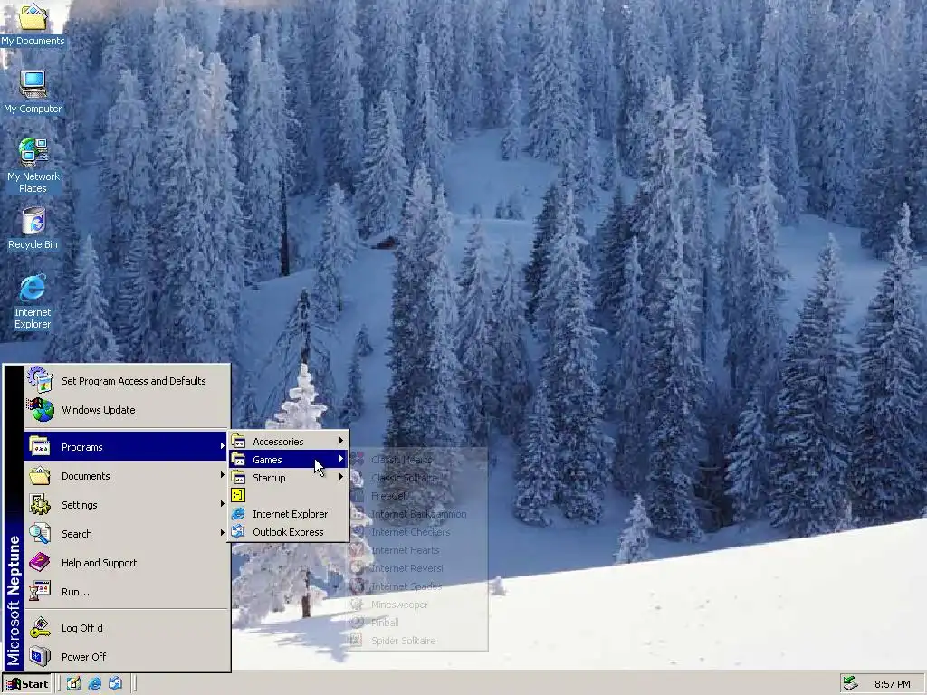The height and width of the screenshot is (695, 927).
Task: Click the Programs folder icon in Start menu
Action: click(40, 446)
